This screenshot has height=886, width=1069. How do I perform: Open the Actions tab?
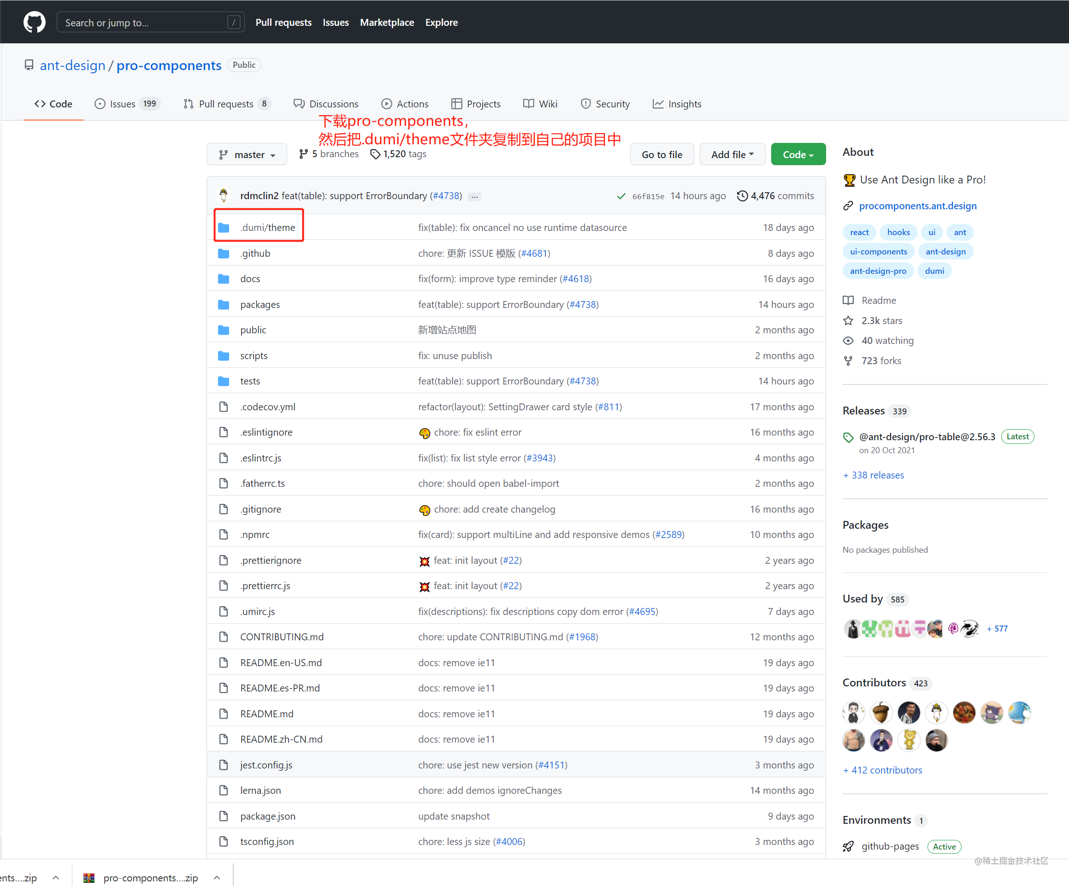(405, 104)
